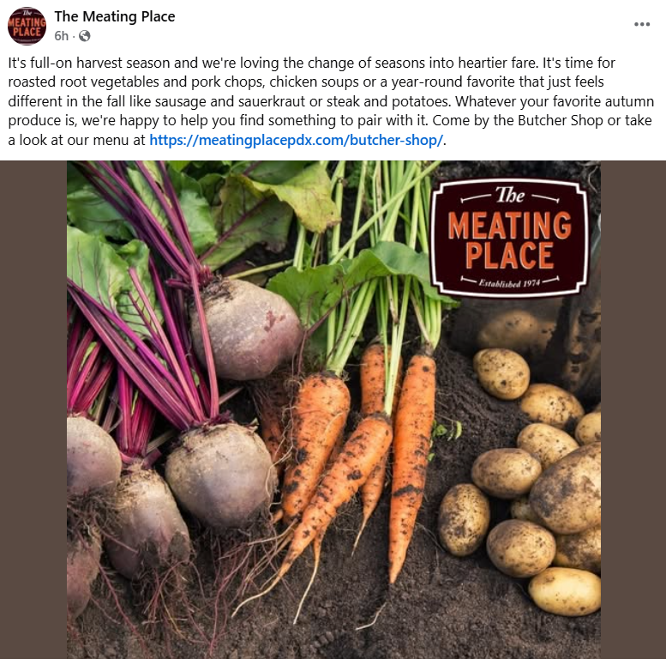Screen dimensions: 666x659
Task: Click the brown margin right of photo
Action: (x=633, y=410)
